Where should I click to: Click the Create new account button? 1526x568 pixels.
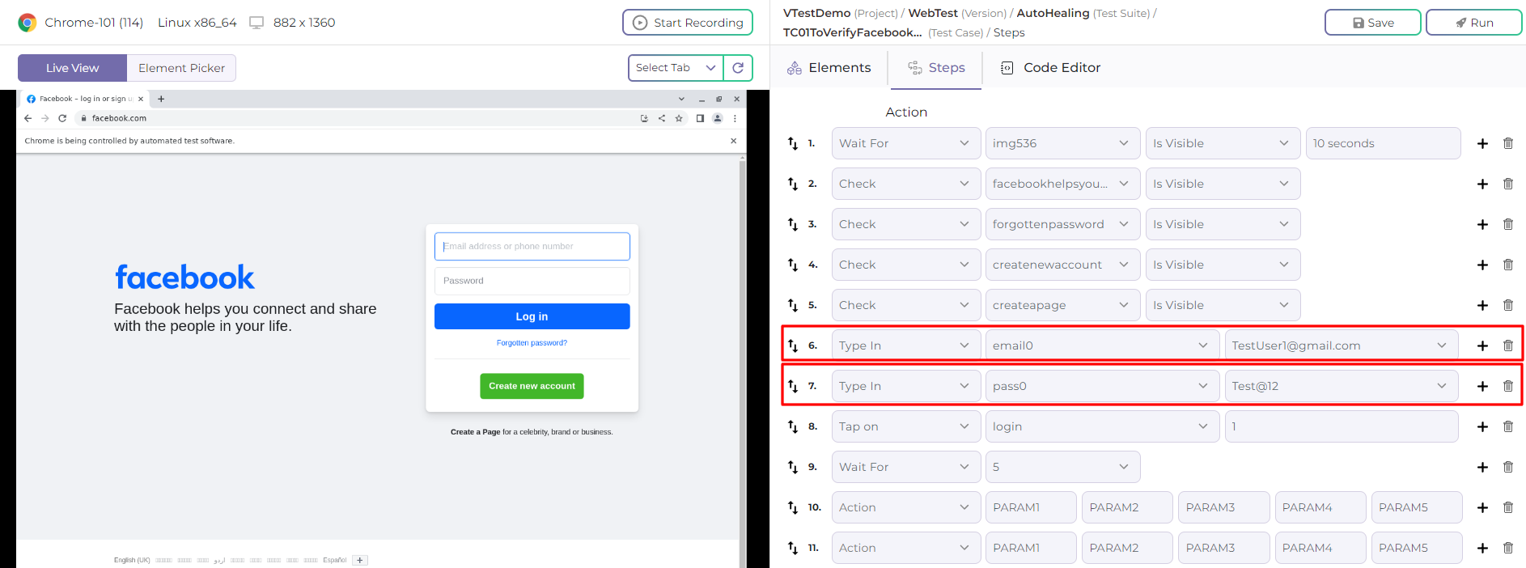(x=532, y=386)
